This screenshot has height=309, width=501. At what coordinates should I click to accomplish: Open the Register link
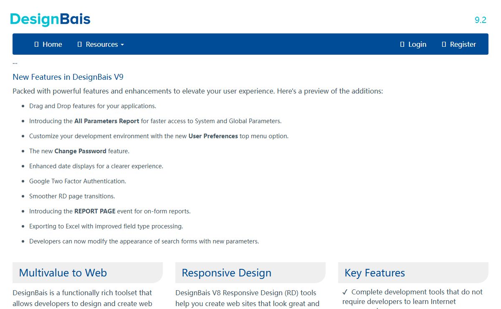pyautogui.click(x=459, y=44)
